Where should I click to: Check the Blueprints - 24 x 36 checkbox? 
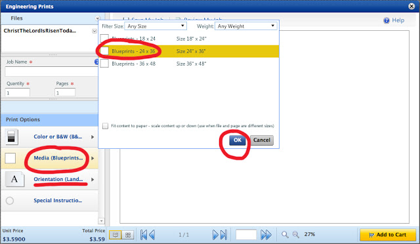104,51
